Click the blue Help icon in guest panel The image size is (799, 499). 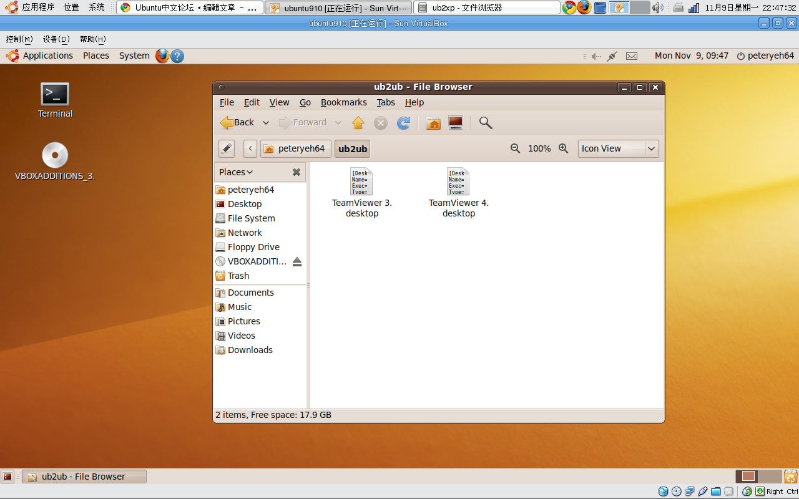[x=177, y=56]
